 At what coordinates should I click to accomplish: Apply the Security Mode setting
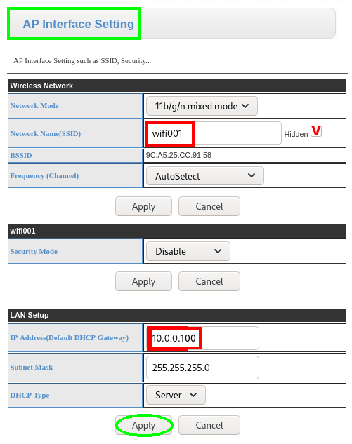143,281
